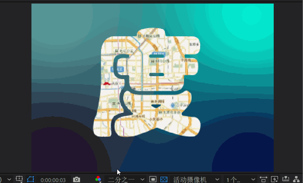The width and height of the screenshot is (303, 183).
Task: Toggle mask and shape path visibility
Action: (30, 179)
